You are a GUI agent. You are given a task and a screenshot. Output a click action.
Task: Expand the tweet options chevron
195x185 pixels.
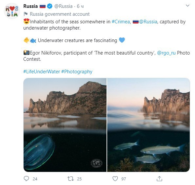(x=187, y=6)
